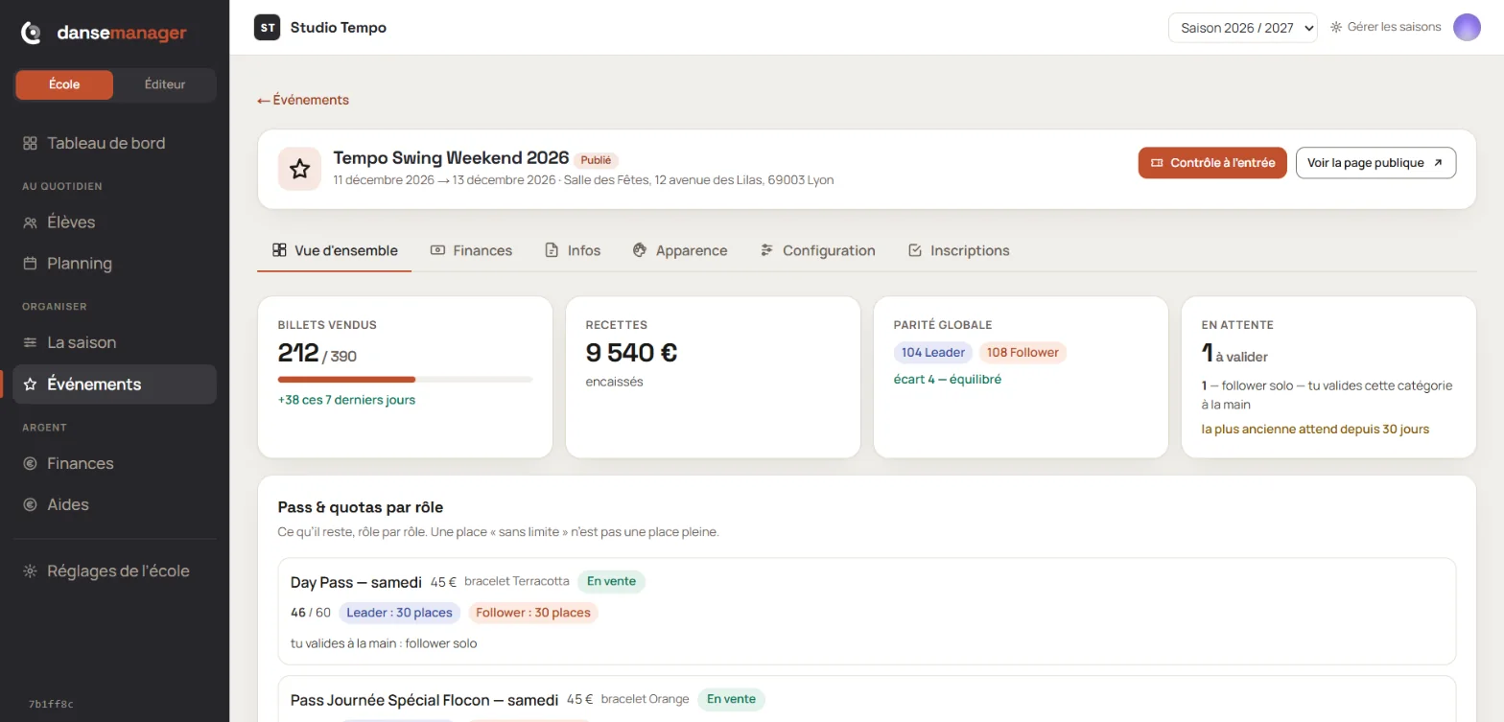Click the 108 Follower badge
This screenshot has width=1504, height=722.
pyautogui.click(x=1022, y=353)
